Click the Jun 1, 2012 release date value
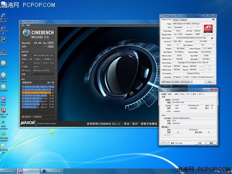Image resolution: width=232 pixels, height=174 pixels. [178, 34]
